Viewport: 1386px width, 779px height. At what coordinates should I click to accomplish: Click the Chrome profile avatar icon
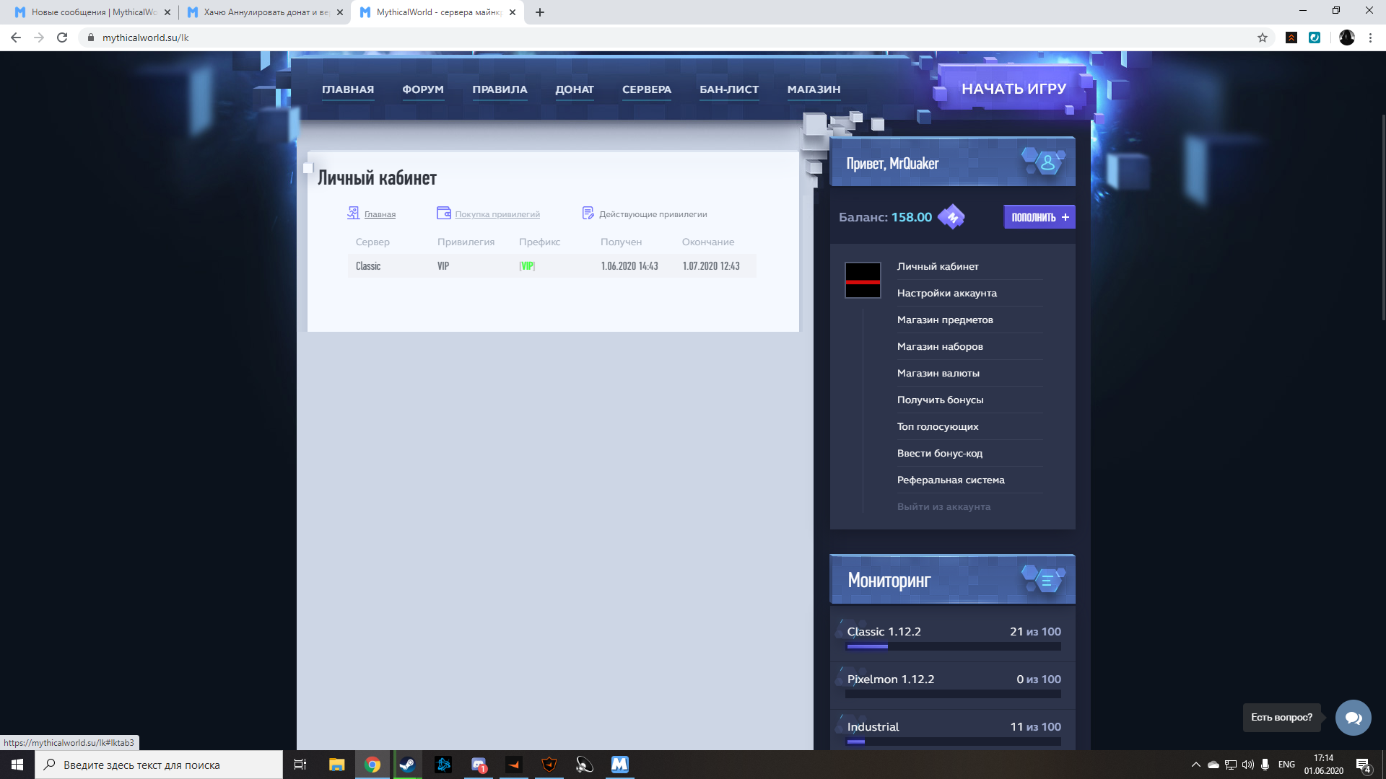click(x=1347, y=38)
